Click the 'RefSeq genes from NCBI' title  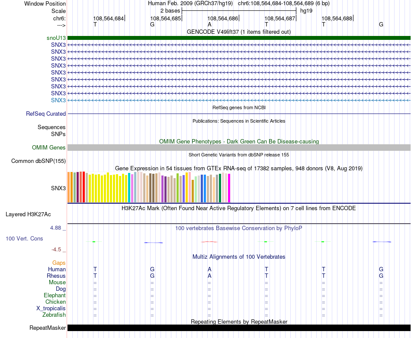pos(239,107)
